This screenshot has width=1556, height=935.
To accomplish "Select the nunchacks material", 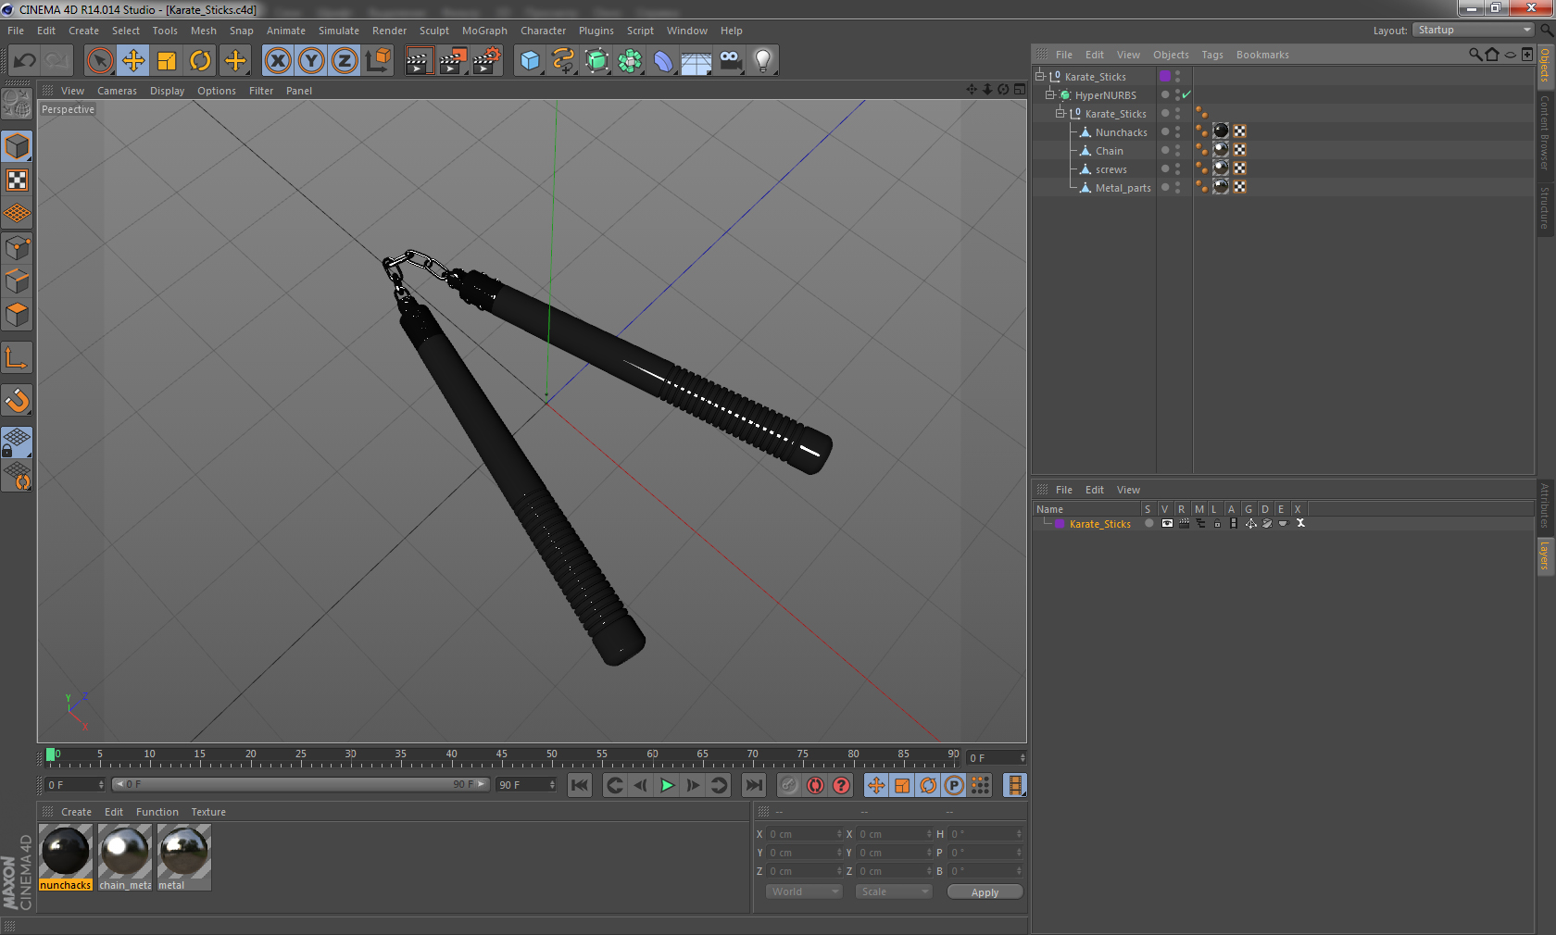I will 66,857.
